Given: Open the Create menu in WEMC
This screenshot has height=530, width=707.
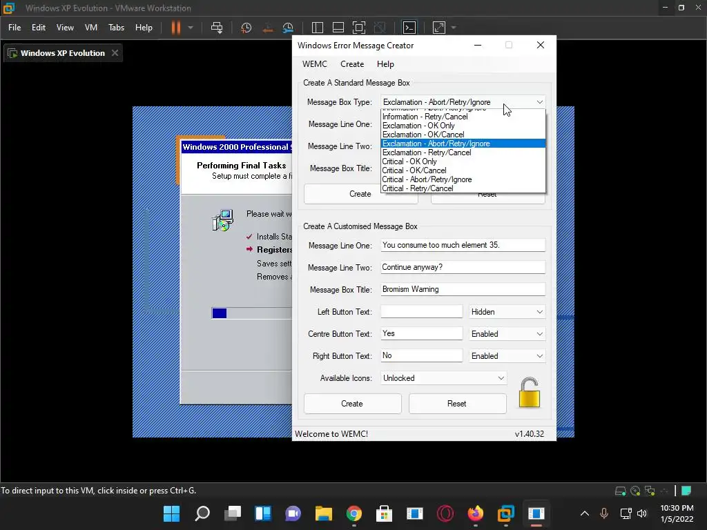Looking at the screenshot, I should point(352,64).
